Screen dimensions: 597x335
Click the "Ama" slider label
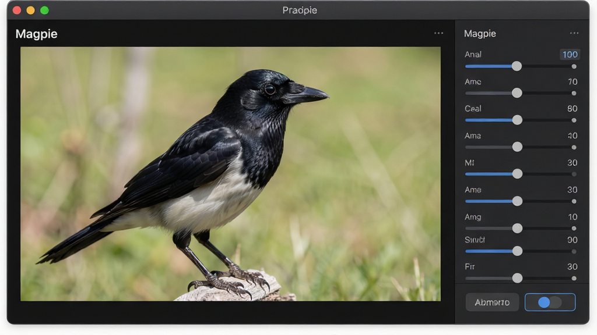coord(473,136)
